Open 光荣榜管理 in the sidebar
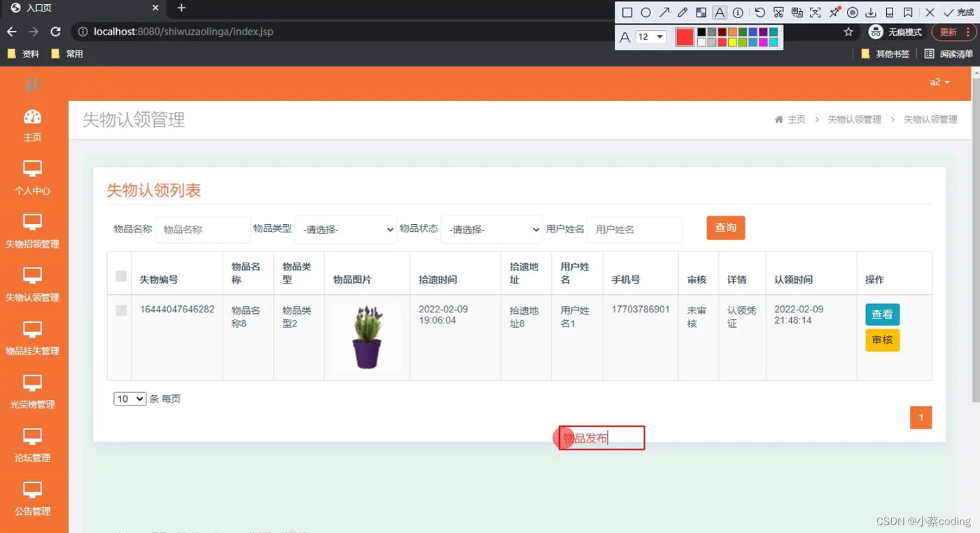 click(x=32, y=392)
